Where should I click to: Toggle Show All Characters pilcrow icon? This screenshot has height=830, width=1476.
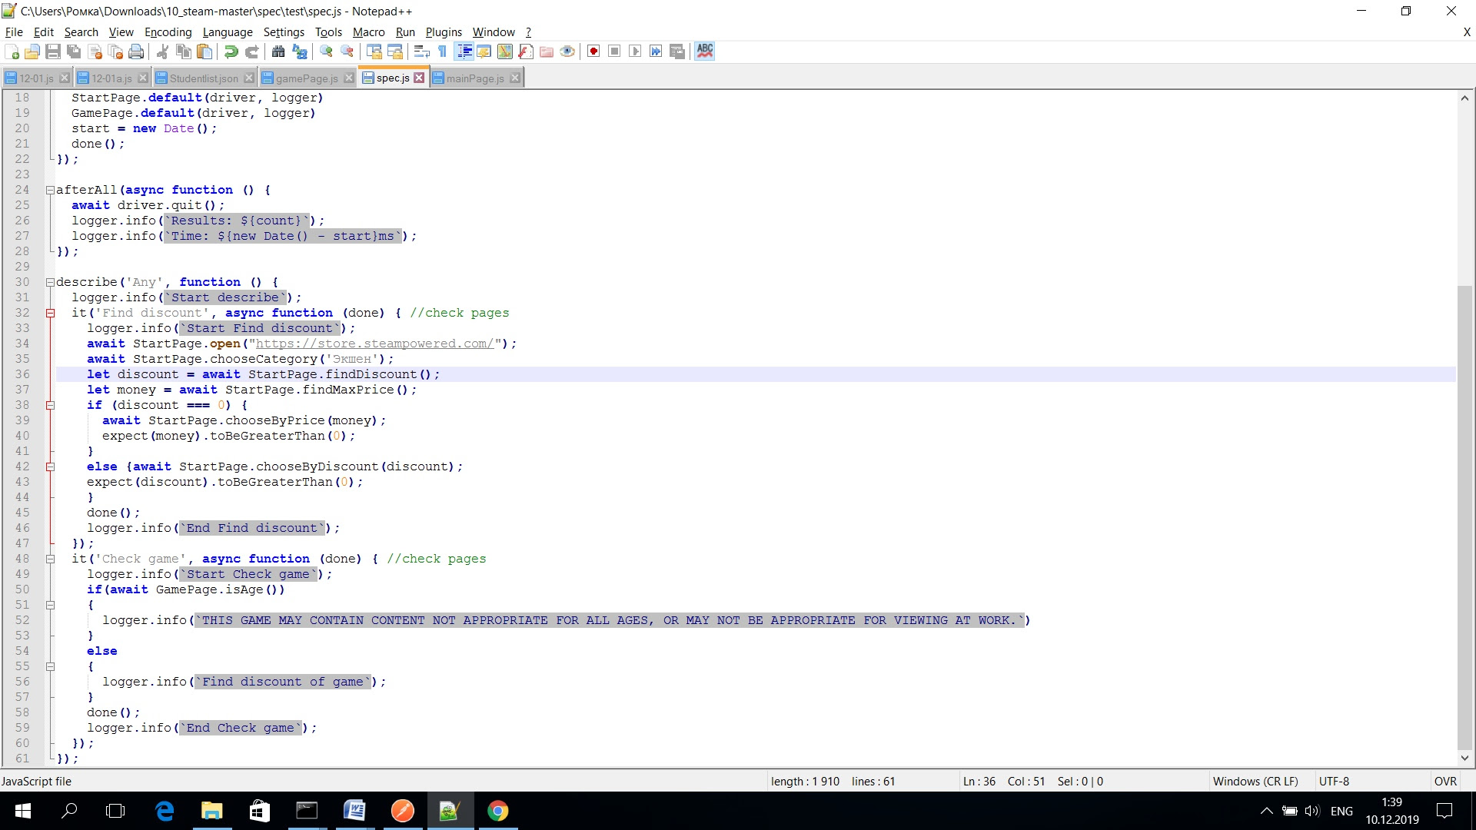[x=442, y=51]
